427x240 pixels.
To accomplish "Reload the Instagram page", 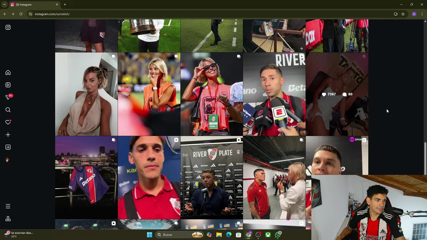I will coord(21,14).
